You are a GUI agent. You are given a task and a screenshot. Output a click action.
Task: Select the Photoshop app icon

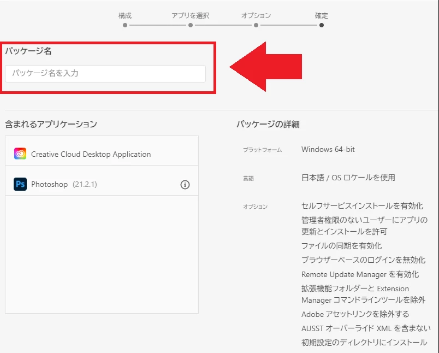tap(20, 184)
